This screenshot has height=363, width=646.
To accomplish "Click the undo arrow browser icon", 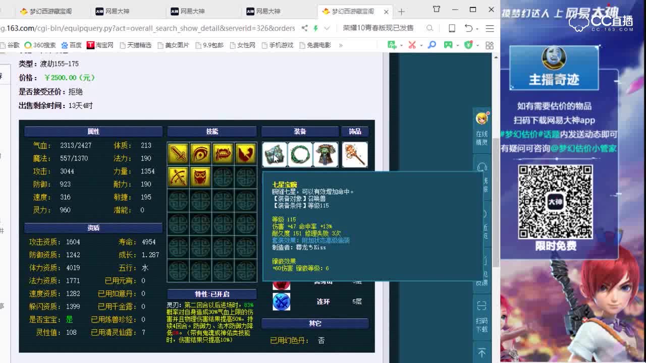I will (x=468, y=28).
